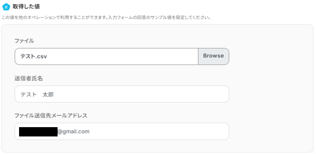Click the .csv extension in file name
Image resolution: width=316 pixels, height=154 pixels.
tap(42, 56)
